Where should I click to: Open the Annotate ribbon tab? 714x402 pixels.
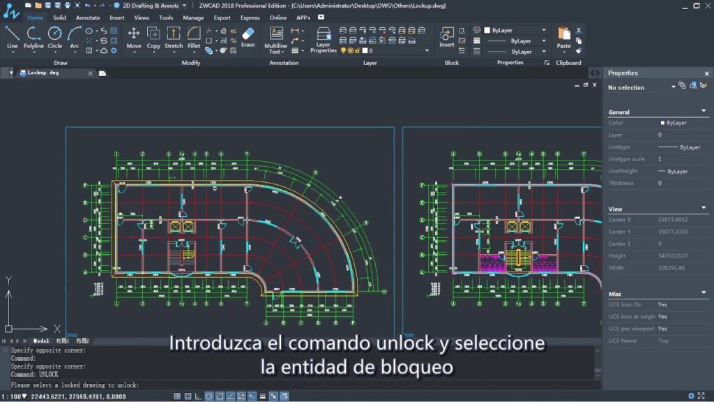[88, 17]
